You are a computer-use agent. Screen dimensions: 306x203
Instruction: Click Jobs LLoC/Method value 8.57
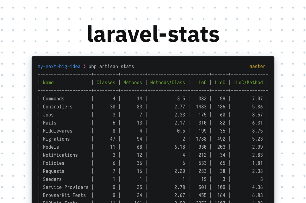tap(257, 115)
